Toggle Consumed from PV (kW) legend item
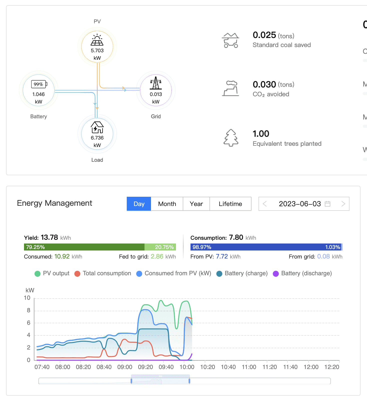This screenshot has width=367, height=402. click(174, 273)
